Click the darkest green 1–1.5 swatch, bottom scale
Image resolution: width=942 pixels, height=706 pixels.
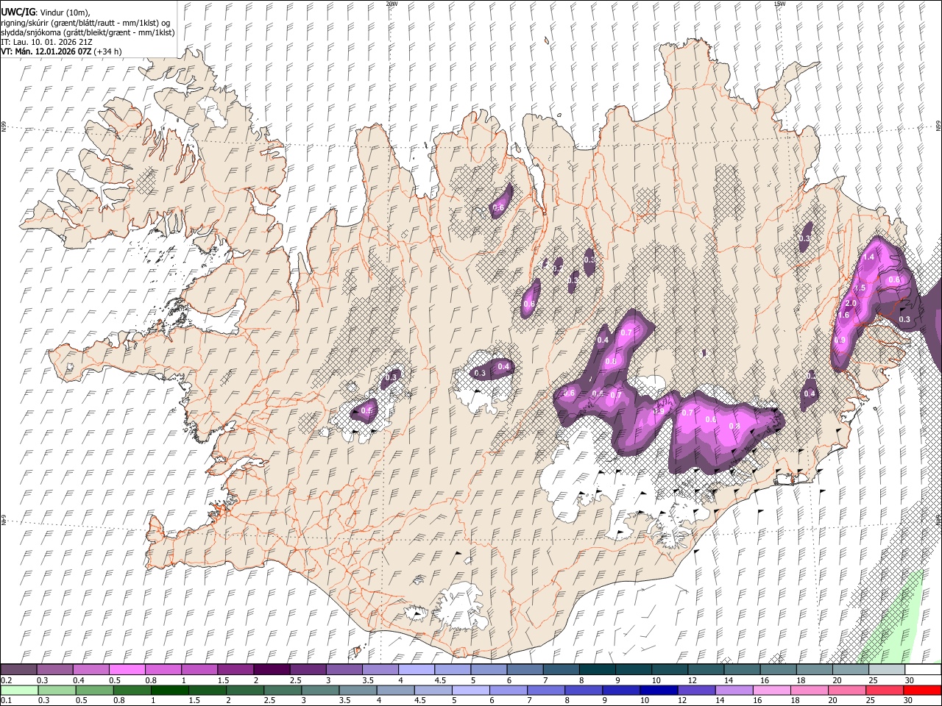click(x=169, y=690)
